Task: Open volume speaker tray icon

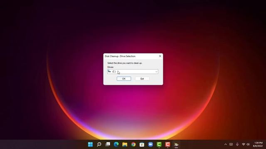Action: [x=248, y=144]
